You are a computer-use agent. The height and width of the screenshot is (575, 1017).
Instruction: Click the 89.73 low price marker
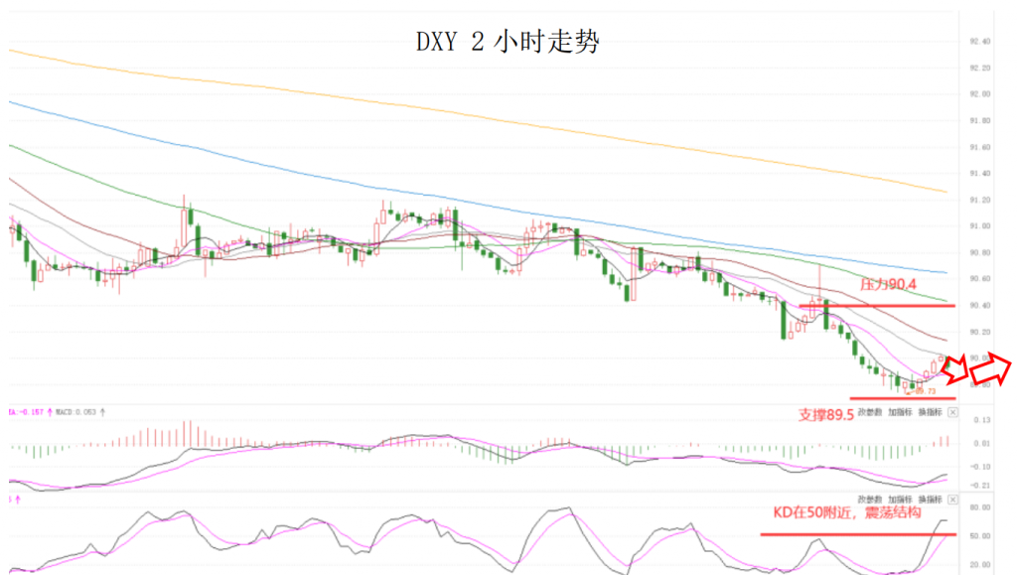click(x=925, y=391)
